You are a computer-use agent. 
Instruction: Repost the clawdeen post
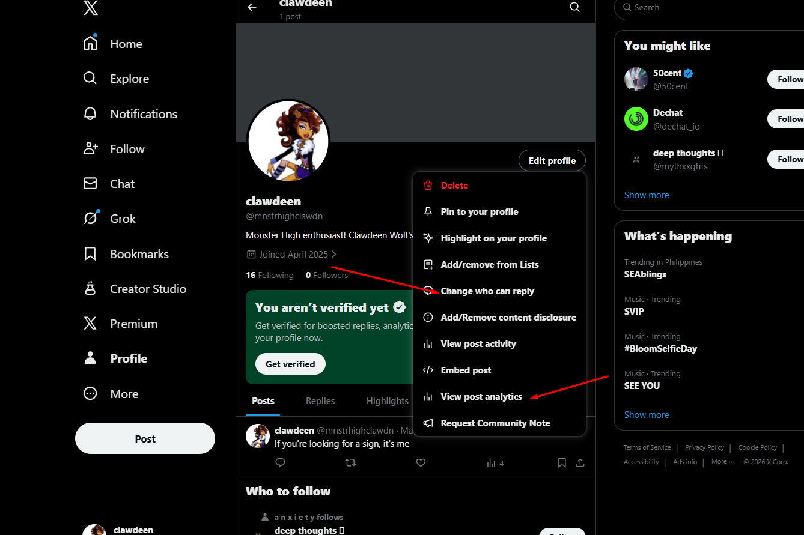pos(350,462)
